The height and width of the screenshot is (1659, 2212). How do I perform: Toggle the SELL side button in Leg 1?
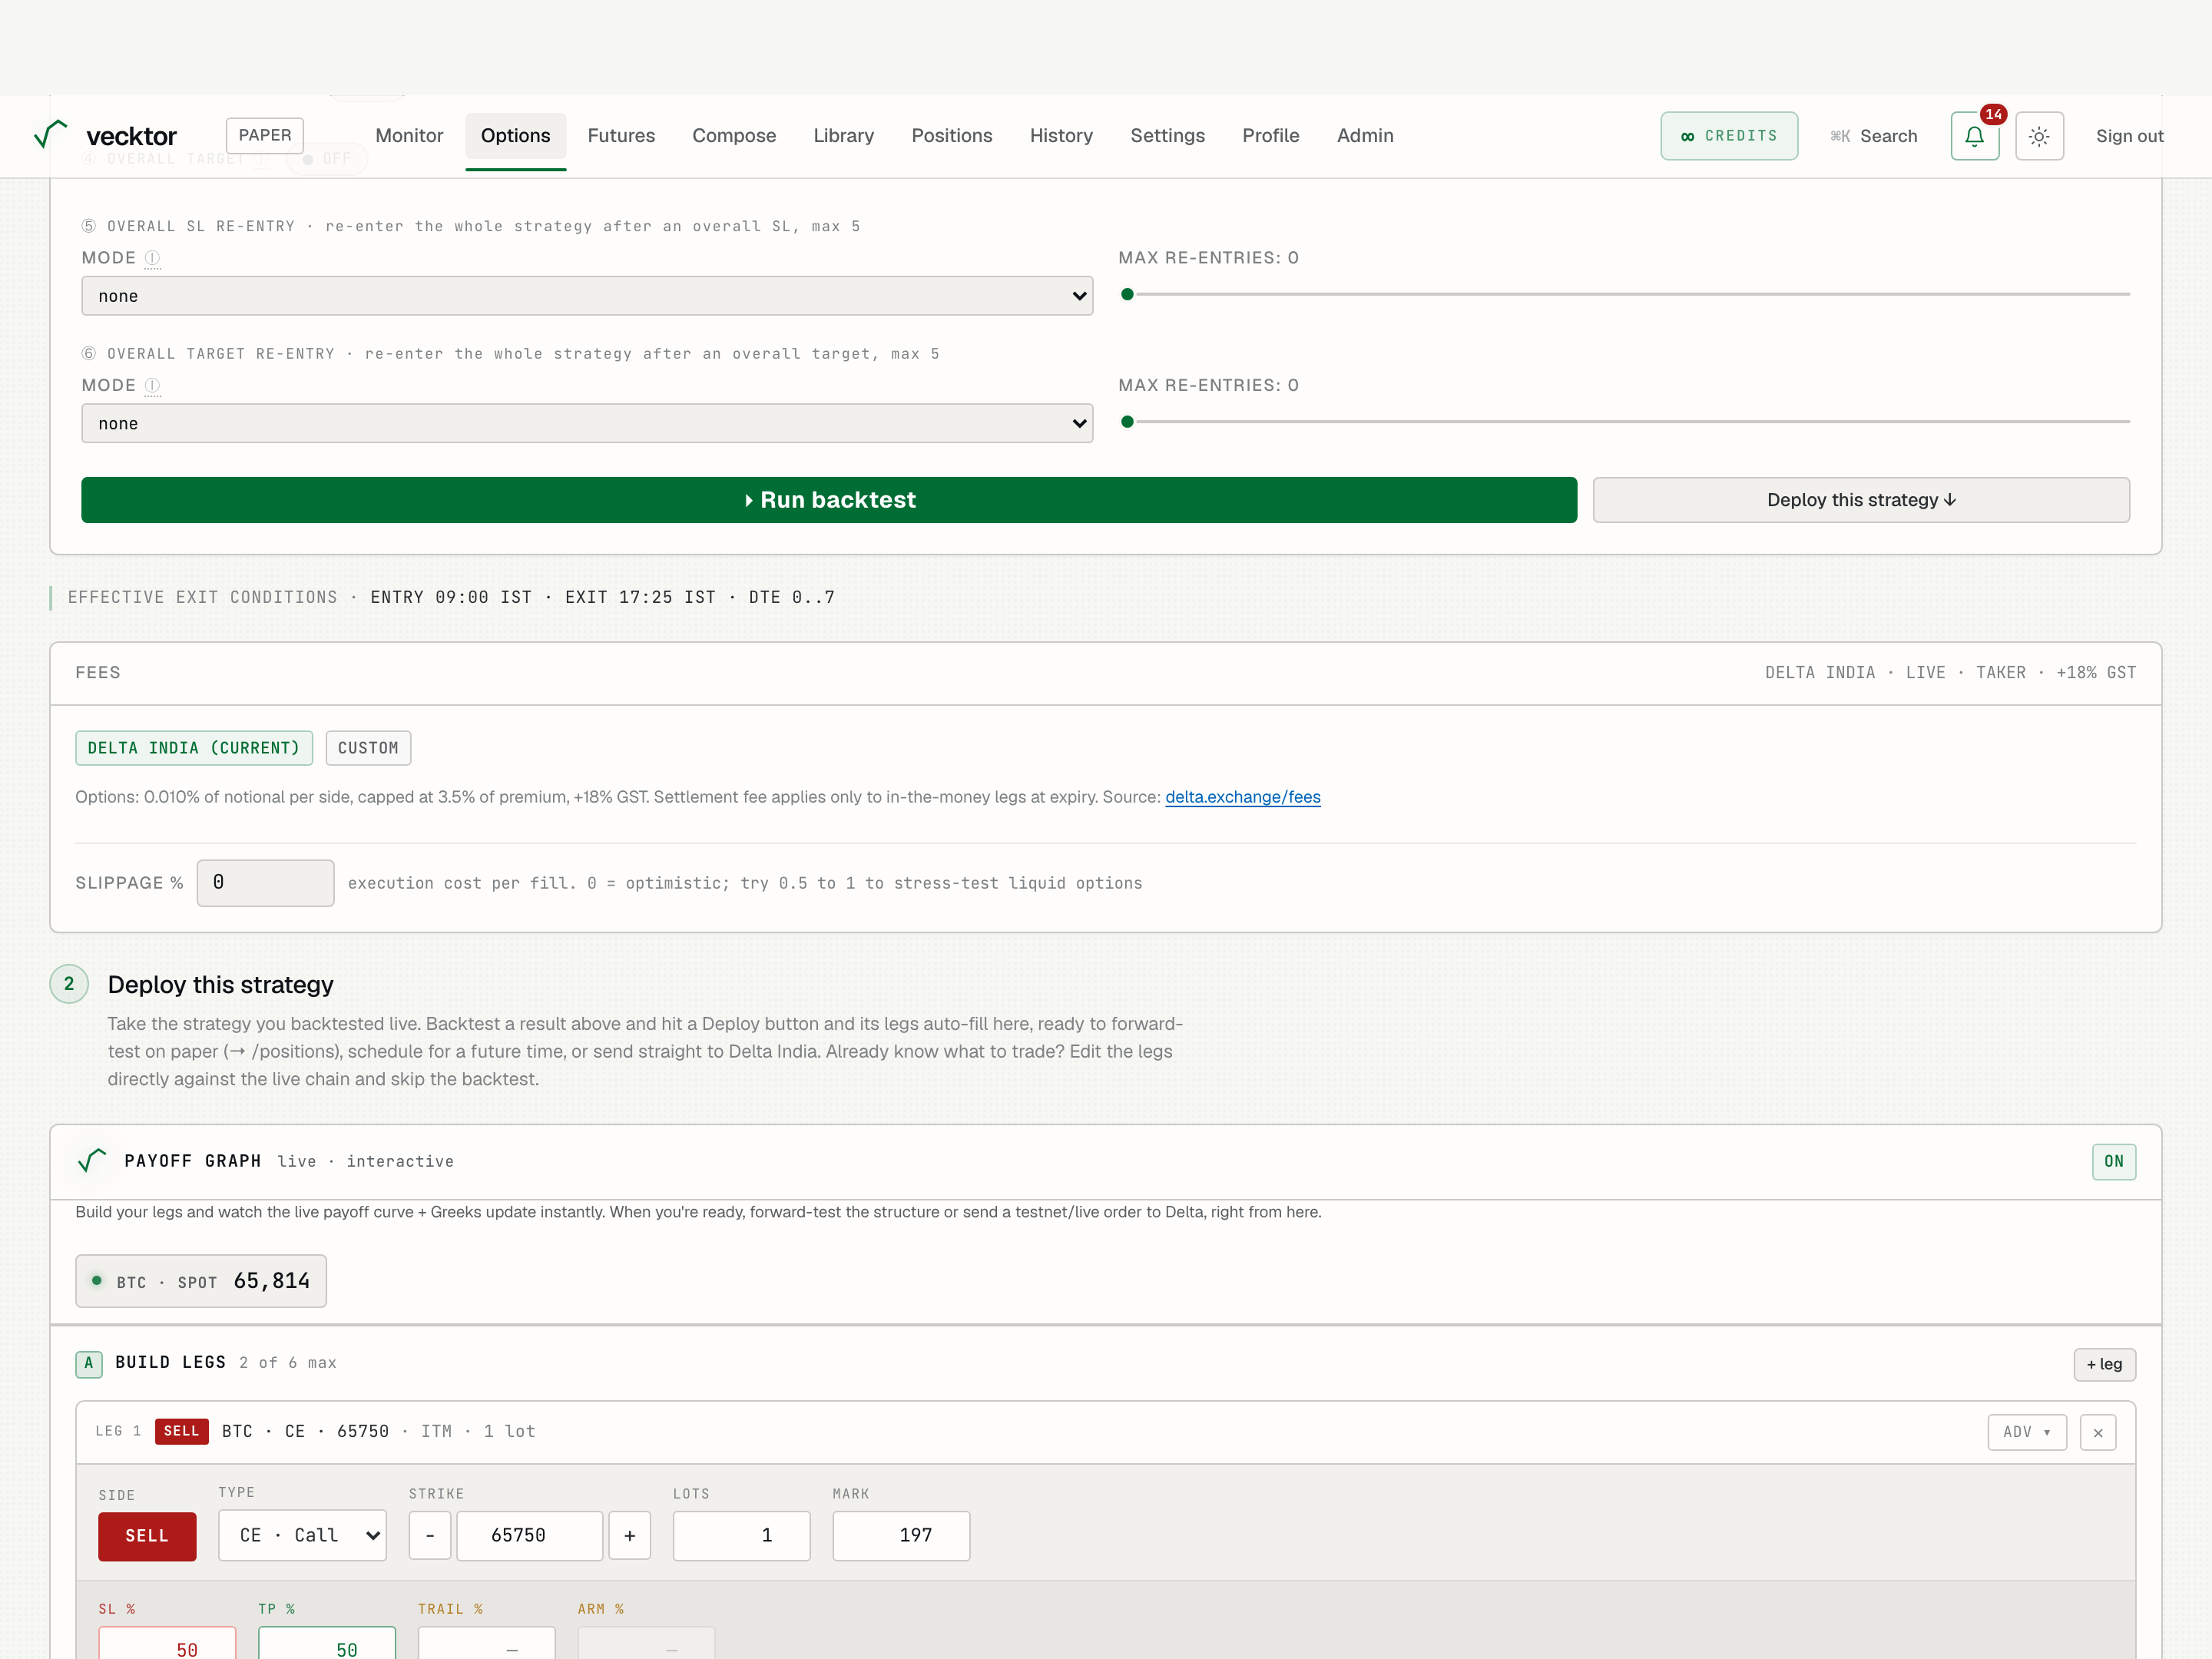[147, 1536]
